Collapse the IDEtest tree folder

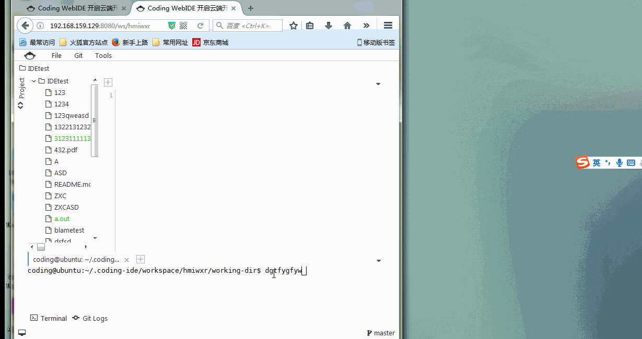[34, 81]
